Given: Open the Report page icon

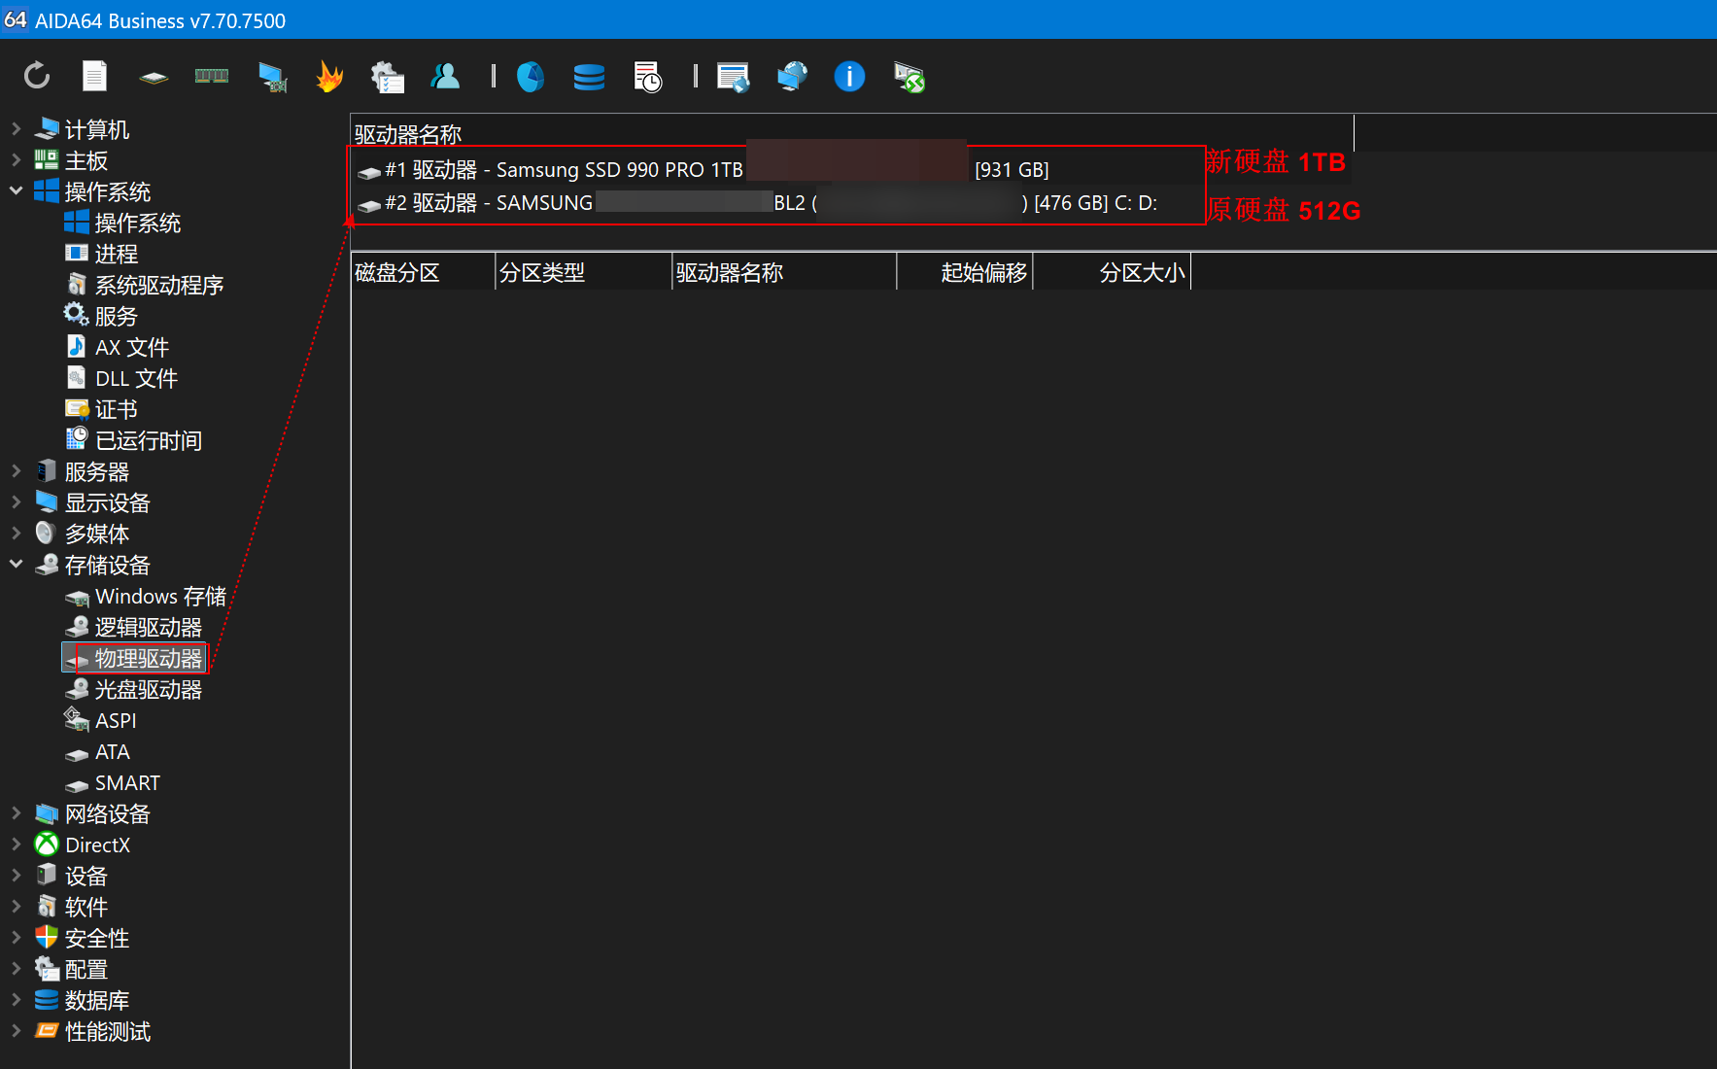Looking at the screenshot, I should (x=94, y=76).
